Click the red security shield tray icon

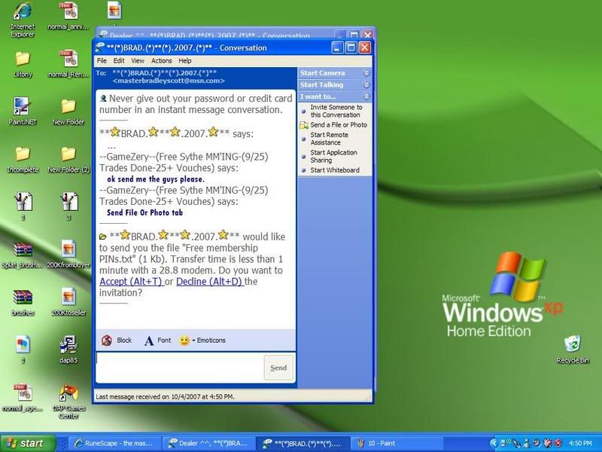[x=558, y=443]
